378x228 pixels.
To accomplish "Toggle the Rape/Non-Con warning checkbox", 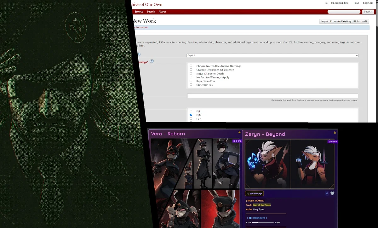I will pyautogui.click(x=191, y=81).
